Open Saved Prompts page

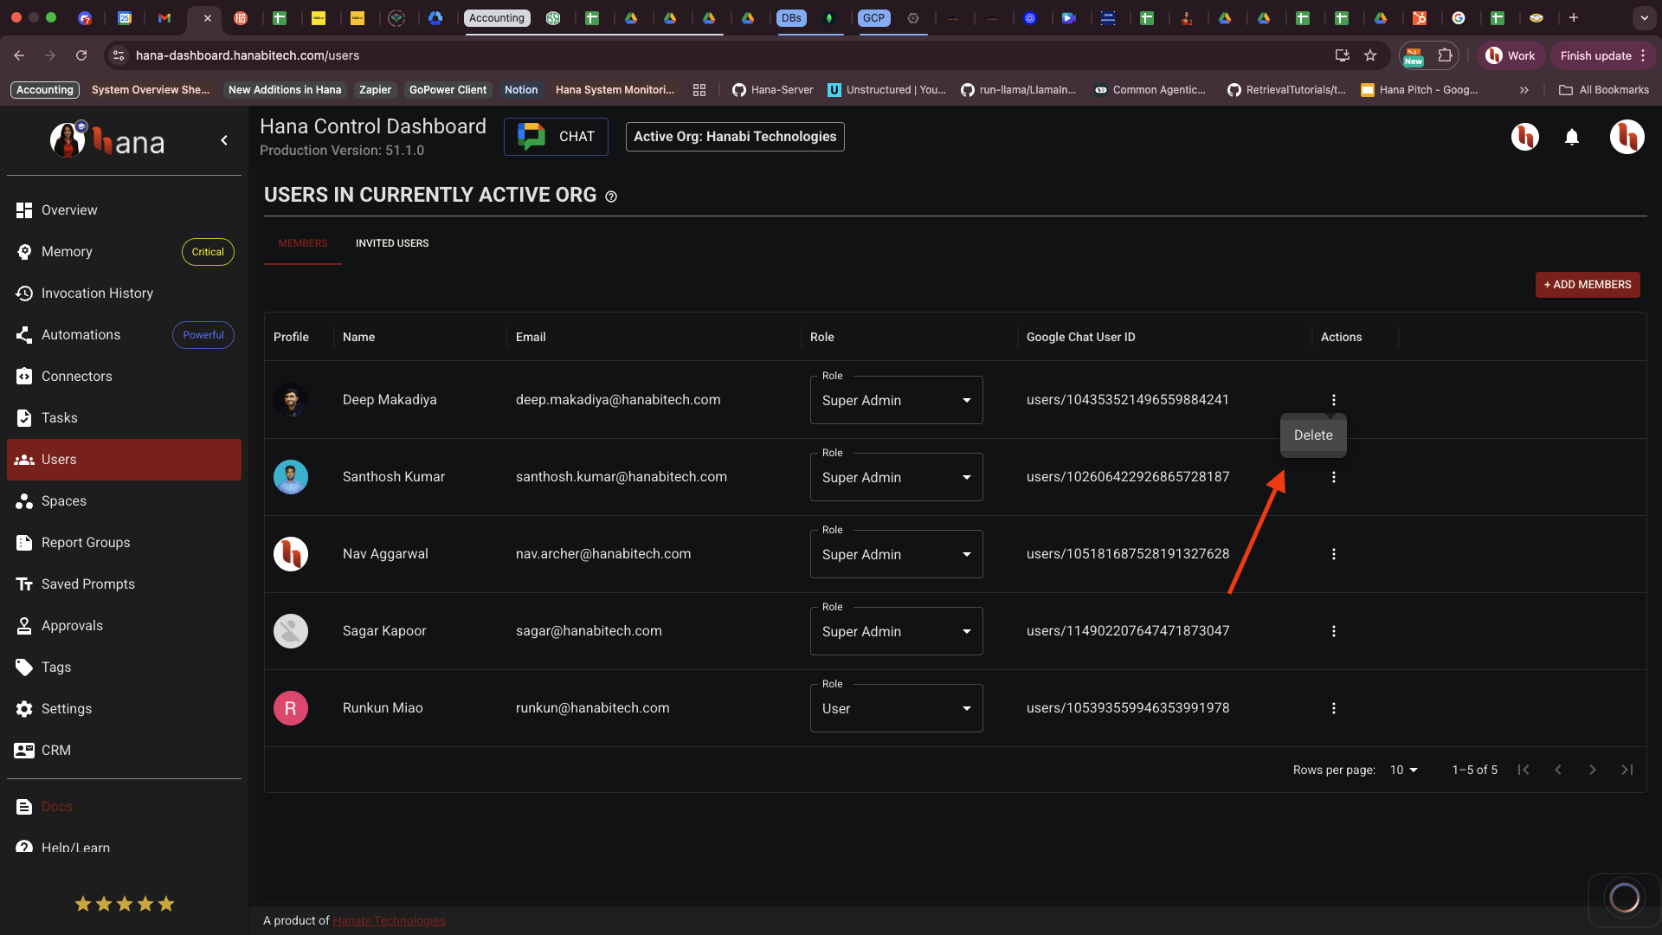click(124, 584)
